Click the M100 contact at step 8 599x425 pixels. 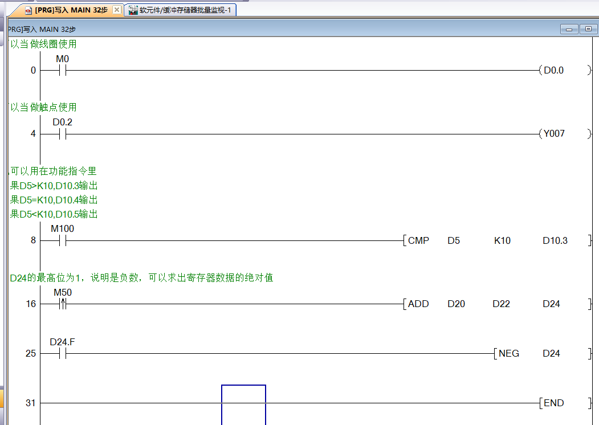63,240
